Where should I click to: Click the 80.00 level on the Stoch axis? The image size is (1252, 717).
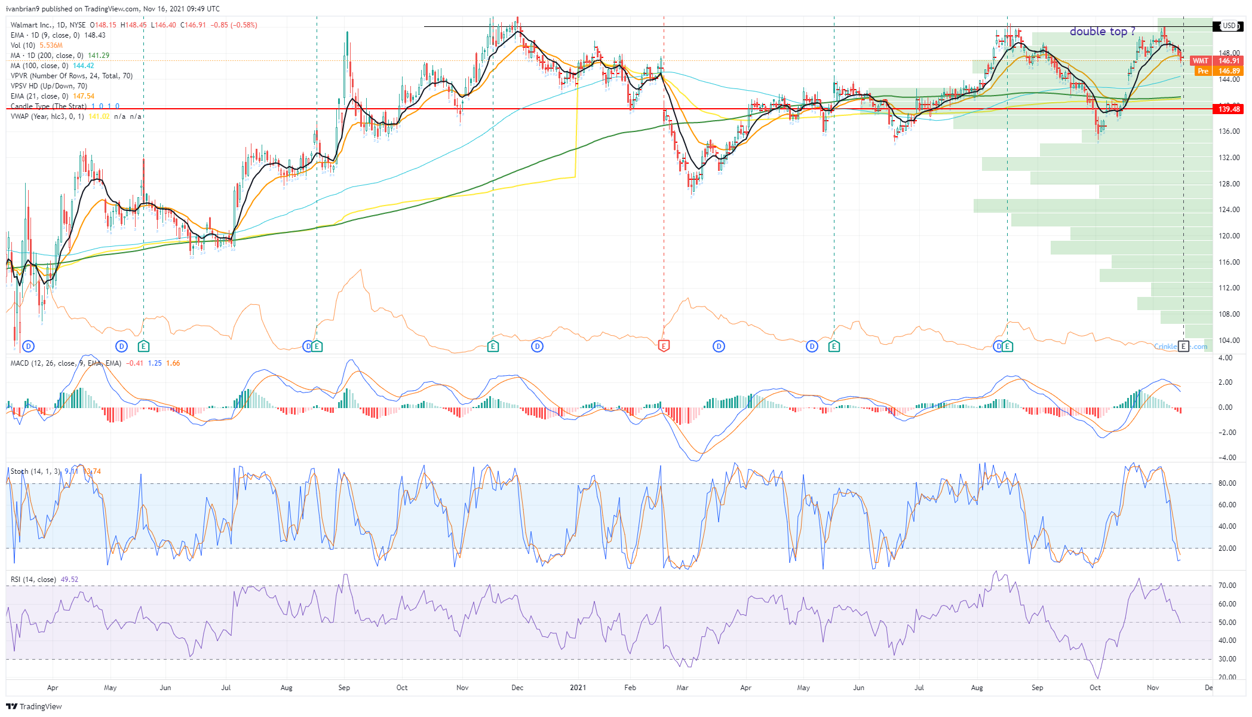point(1227,483)
